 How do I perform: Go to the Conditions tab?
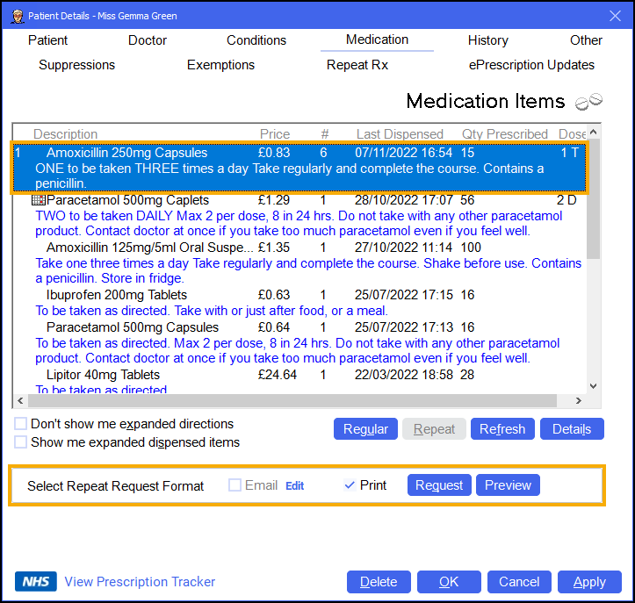coord(256,40)
